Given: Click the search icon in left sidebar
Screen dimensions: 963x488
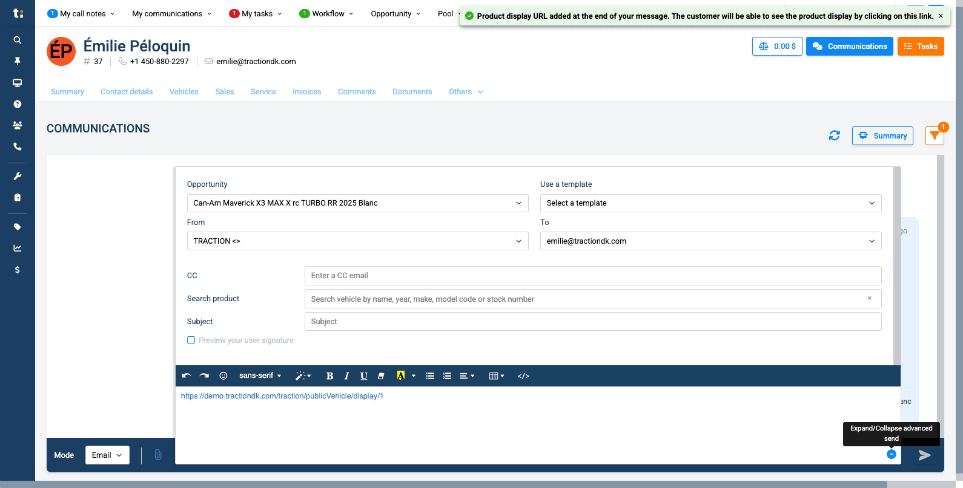Looking at the screenshot, I should (18, 40).
